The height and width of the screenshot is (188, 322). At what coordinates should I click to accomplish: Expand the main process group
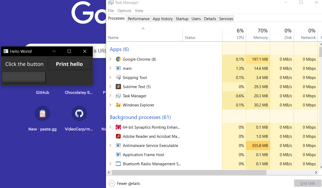coord(110,68)
